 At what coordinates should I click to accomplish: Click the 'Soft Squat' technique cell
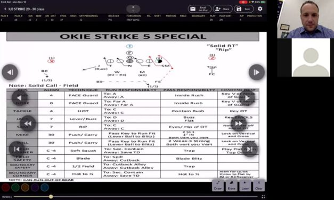click(x=83, y=151)
